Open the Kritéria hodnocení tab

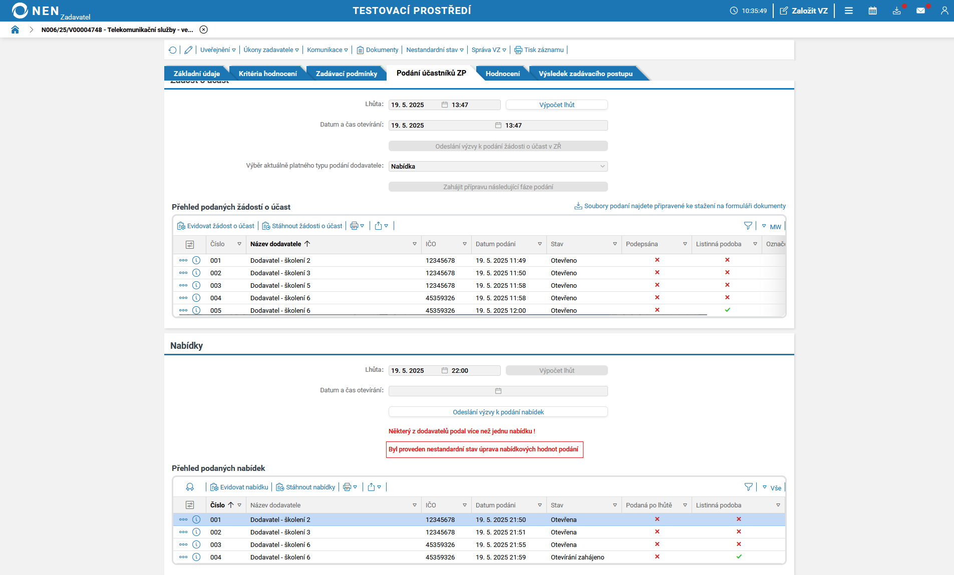click(267, 74)
